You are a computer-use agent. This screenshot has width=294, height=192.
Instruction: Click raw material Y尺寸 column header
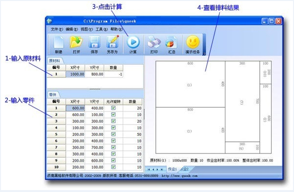coord(94,68)
